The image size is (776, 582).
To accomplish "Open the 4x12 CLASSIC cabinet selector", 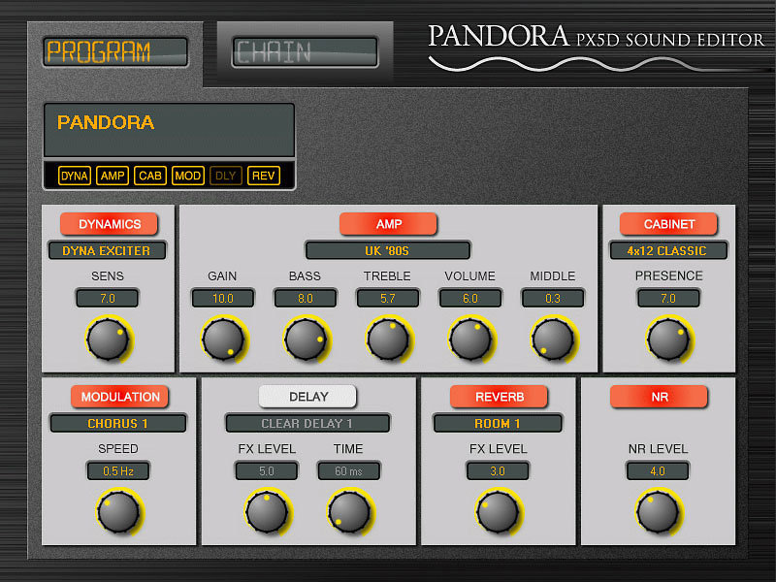I will [x=668, y=250].
